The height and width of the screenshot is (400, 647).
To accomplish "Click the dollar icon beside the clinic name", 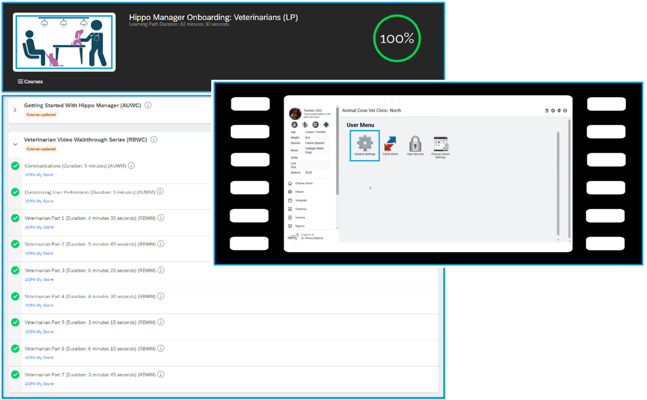I will point(565,111).
